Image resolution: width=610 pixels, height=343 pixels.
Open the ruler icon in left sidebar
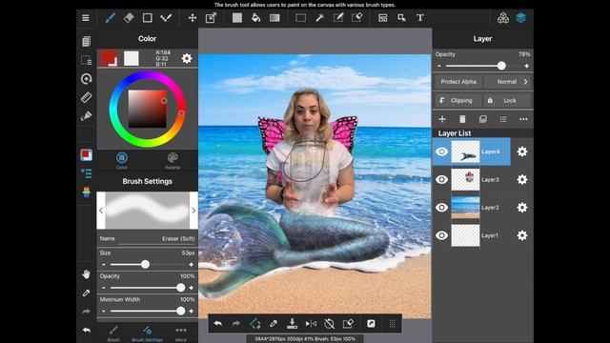(87, 97)
